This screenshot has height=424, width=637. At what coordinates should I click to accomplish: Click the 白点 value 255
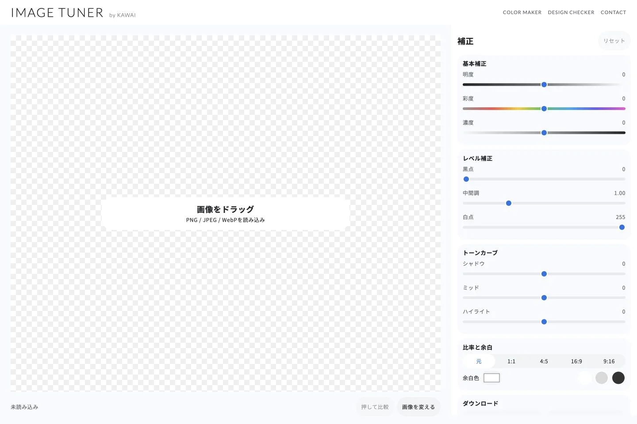621,217
